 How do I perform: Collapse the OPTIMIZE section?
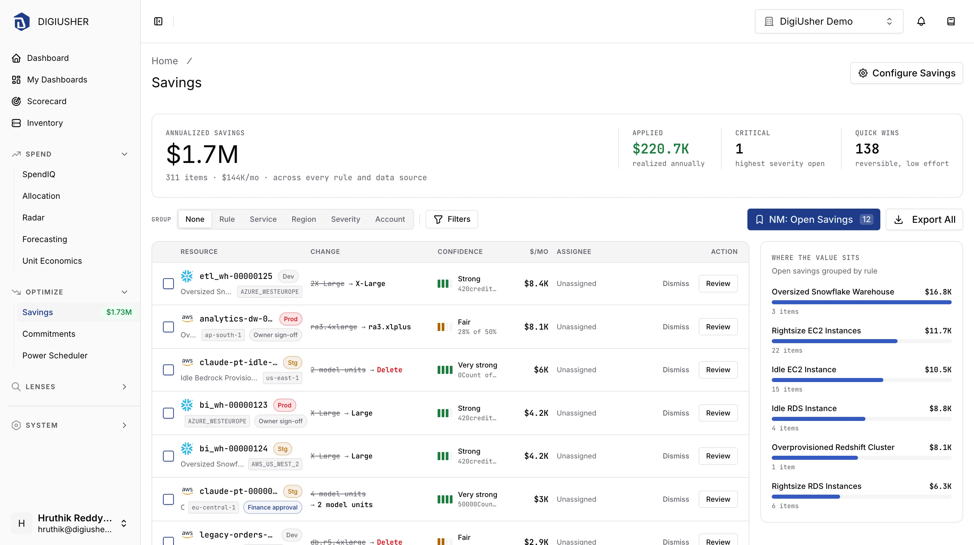124,292
